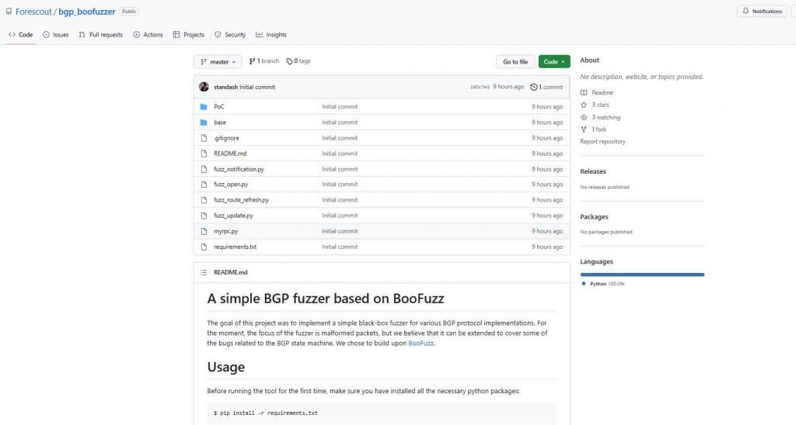Image resolution: width=796 pixels, height=425 pixels.
Task: Open the PoC folder
Action: pyautogui.click(x=218, y=107)
